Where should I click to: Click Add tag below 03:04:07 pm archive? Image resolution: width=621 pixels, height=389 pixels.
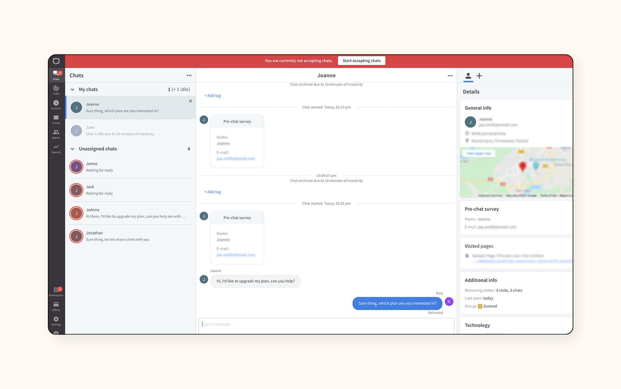(x=212, y=192)
